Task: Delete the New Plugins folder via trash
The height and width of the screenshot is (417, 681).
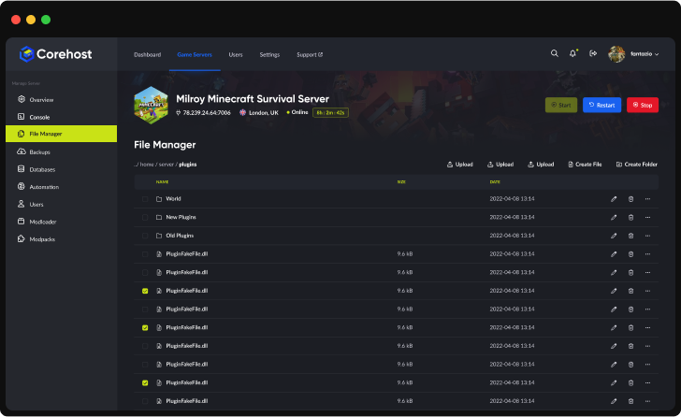Action: 630,217
